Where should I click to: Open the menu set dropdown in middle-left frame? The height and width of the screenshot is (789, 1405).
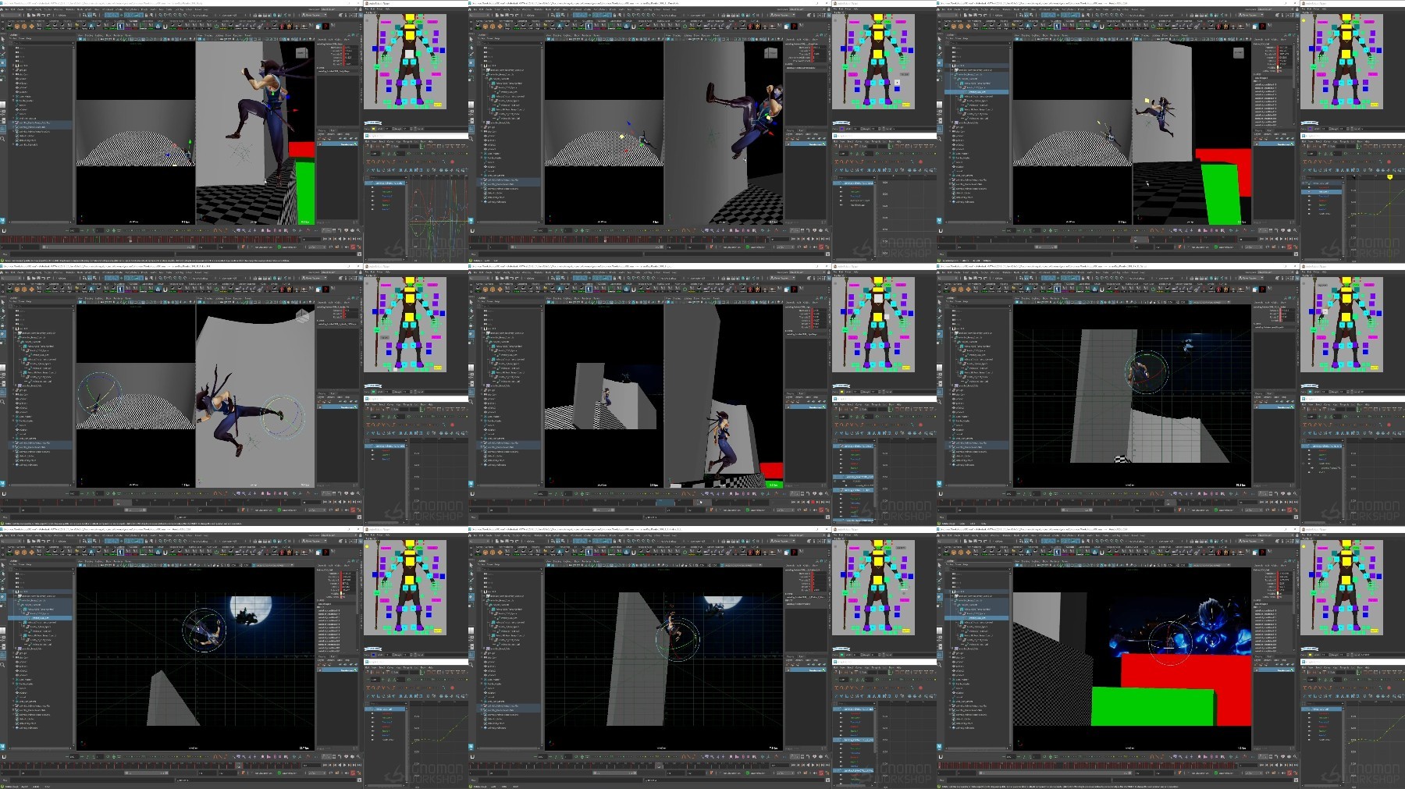pos(12,278)
